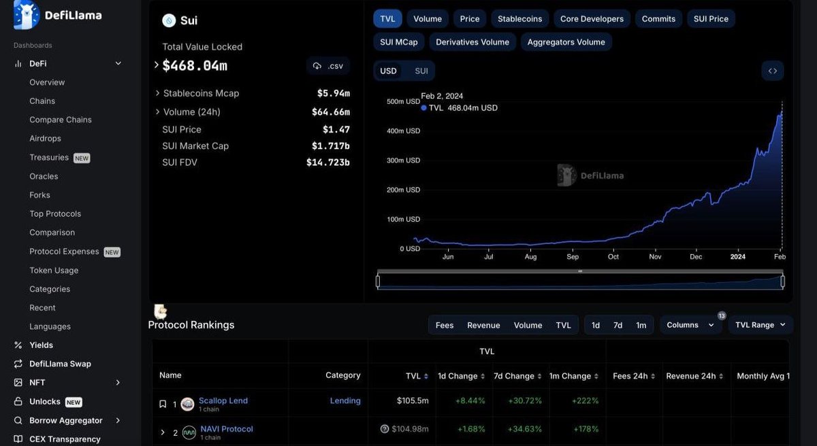Expand Total Value Locked breakdown
Screen dimensions: 817x446
click(x=157, y=65)
